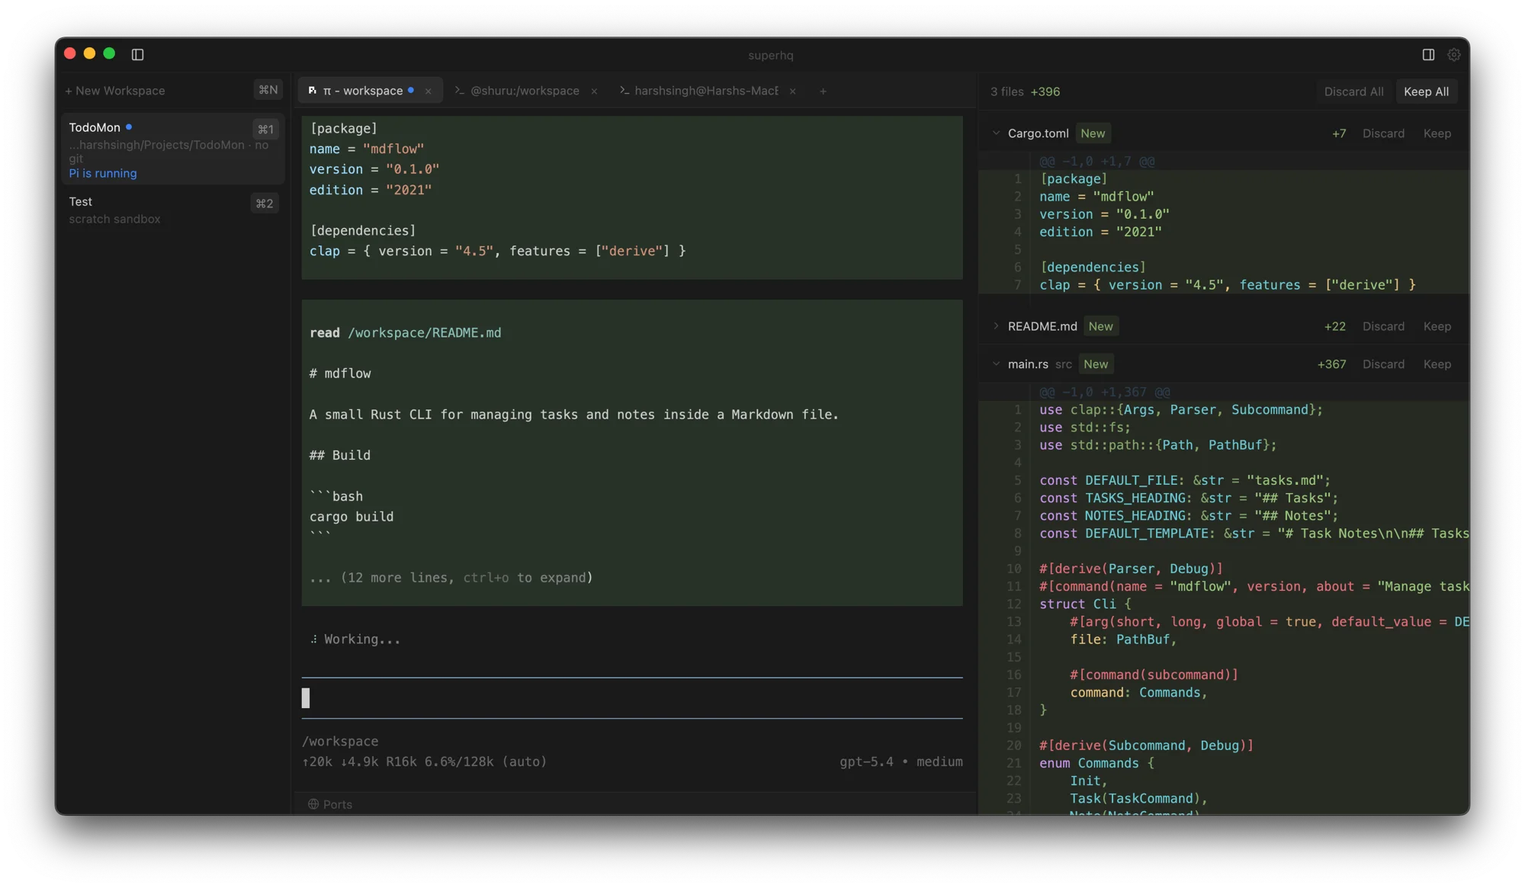Screen dimensions: 1525x888
Task: Open a new tab using the plus icon
Action: pos(823,91)
